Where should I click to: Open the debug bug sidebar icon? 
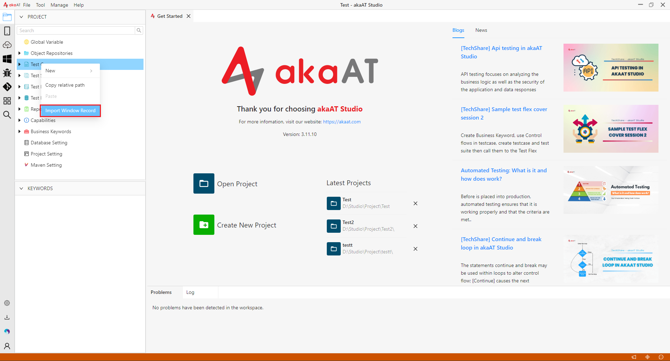click(7, 73)
